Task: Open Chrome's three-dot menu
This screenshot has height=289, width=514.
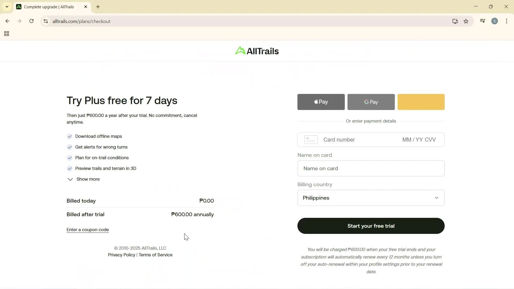Action: click(507, 21)
